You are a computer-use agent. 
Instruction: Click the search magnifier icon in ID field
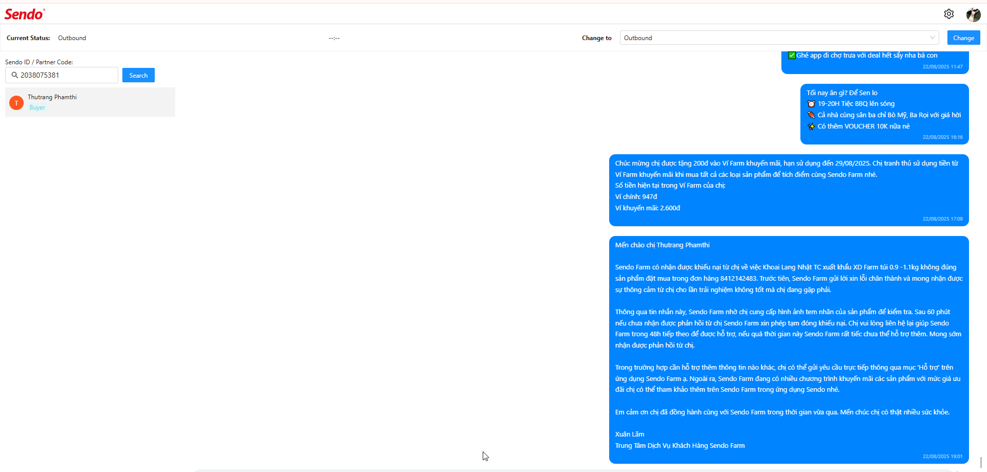(14, 75)
